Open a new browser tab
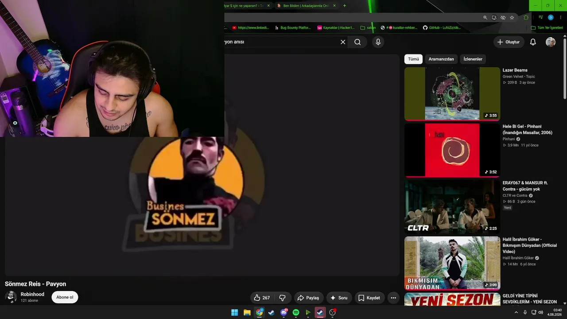The image size is (567, 319). pos(345,6)
